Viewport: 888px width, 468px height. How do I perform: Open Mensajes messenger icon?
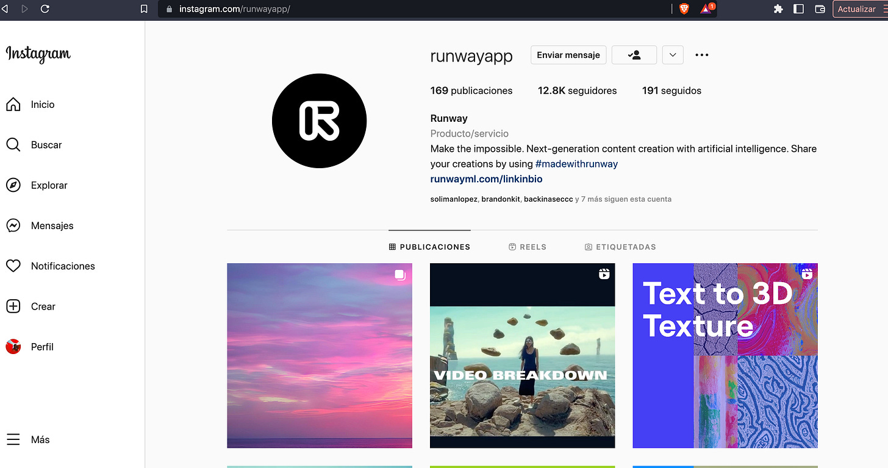pos(13,225)
